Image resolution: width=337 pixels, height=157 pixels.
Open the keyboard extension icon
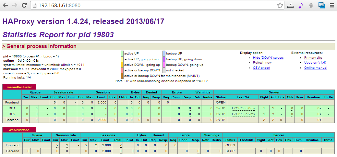[290, 6]
